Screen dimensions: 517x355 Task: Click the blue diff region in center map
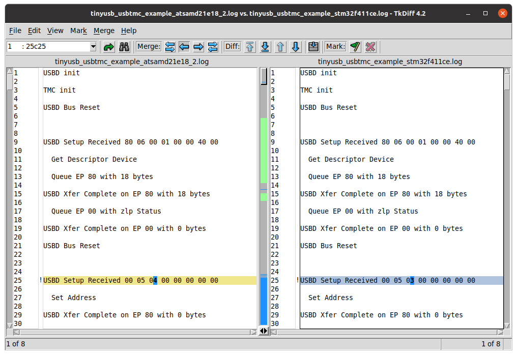coord(264,302)
